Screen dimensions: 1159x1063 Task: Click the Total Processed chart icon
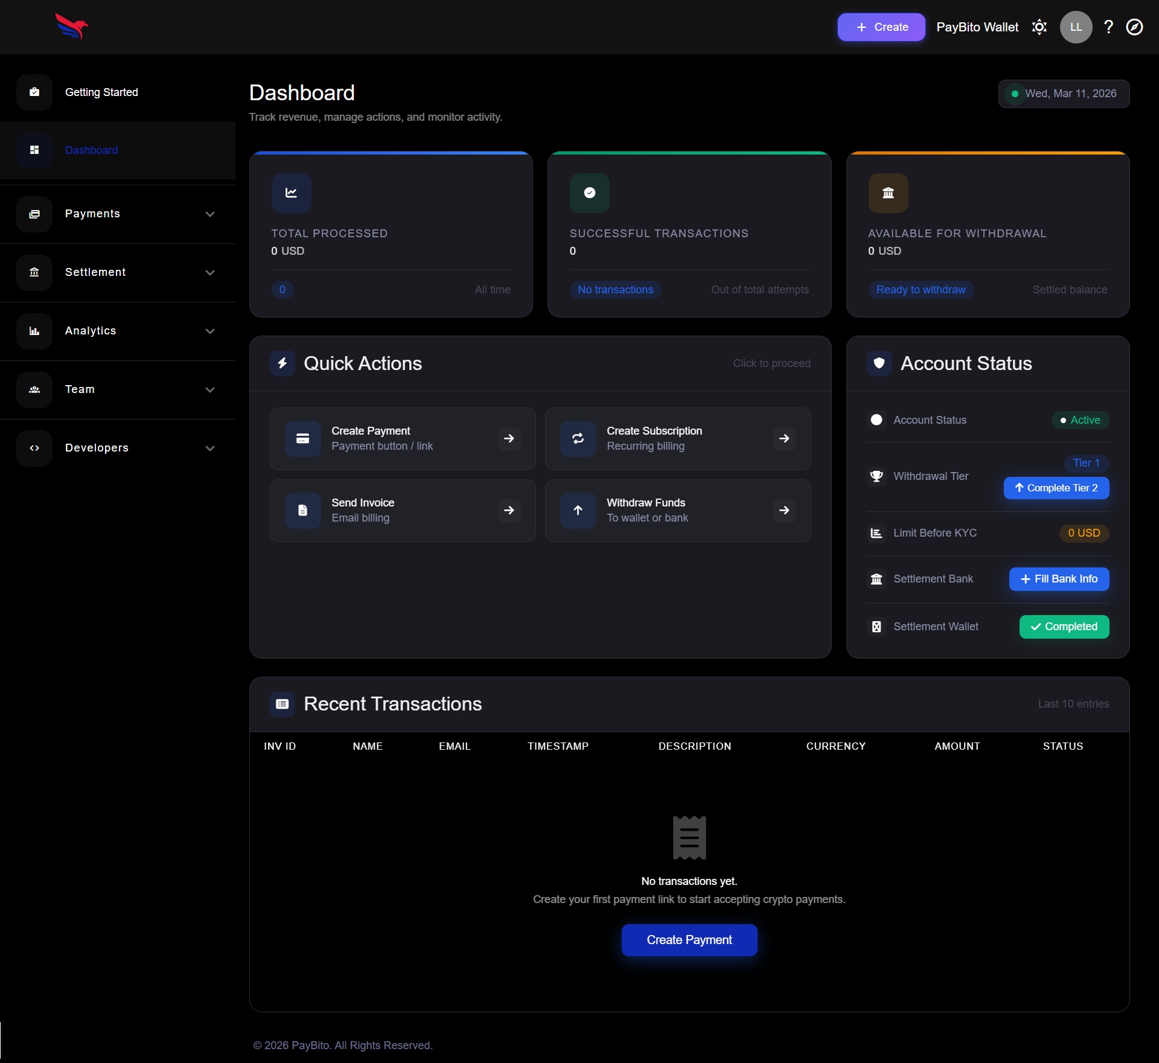(292, 193)
